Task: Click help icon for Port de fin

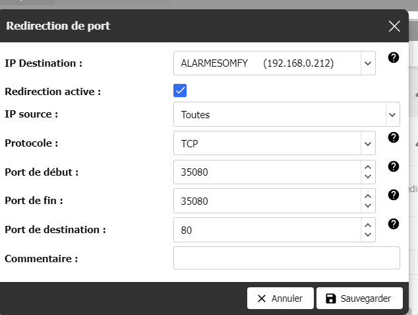Action: click(x=394, y=195)
